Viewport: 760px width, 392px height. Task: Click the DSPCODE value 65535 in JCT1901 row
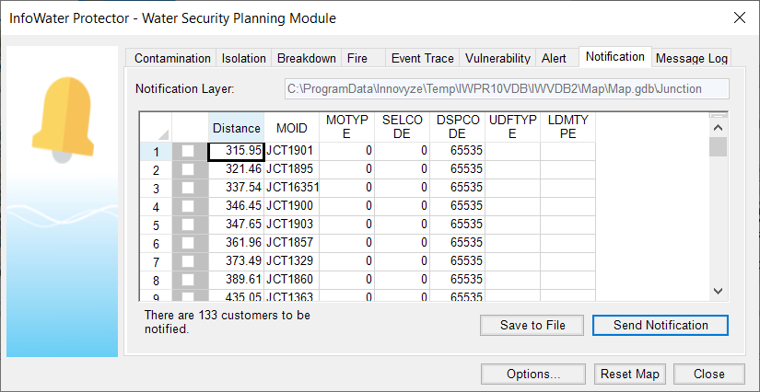pos(458,152)
